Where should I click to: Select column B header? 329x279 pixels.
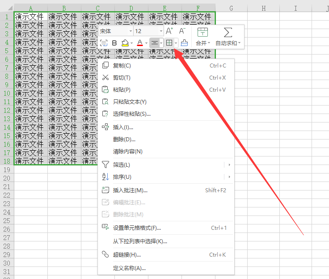(x=64, y=8)
